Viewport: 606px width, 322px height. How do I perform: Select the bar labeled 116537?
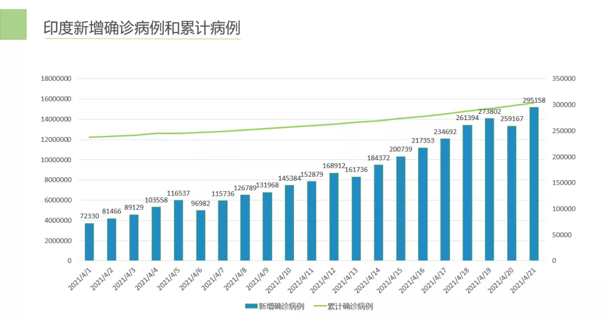pos(178,230)
